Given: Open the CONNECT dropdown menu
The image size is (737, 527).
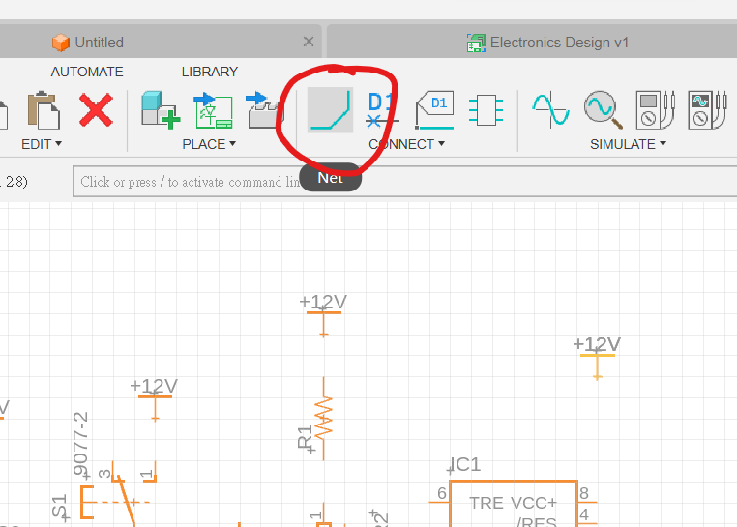Looking at the screenshot, I should coord(406,144).
